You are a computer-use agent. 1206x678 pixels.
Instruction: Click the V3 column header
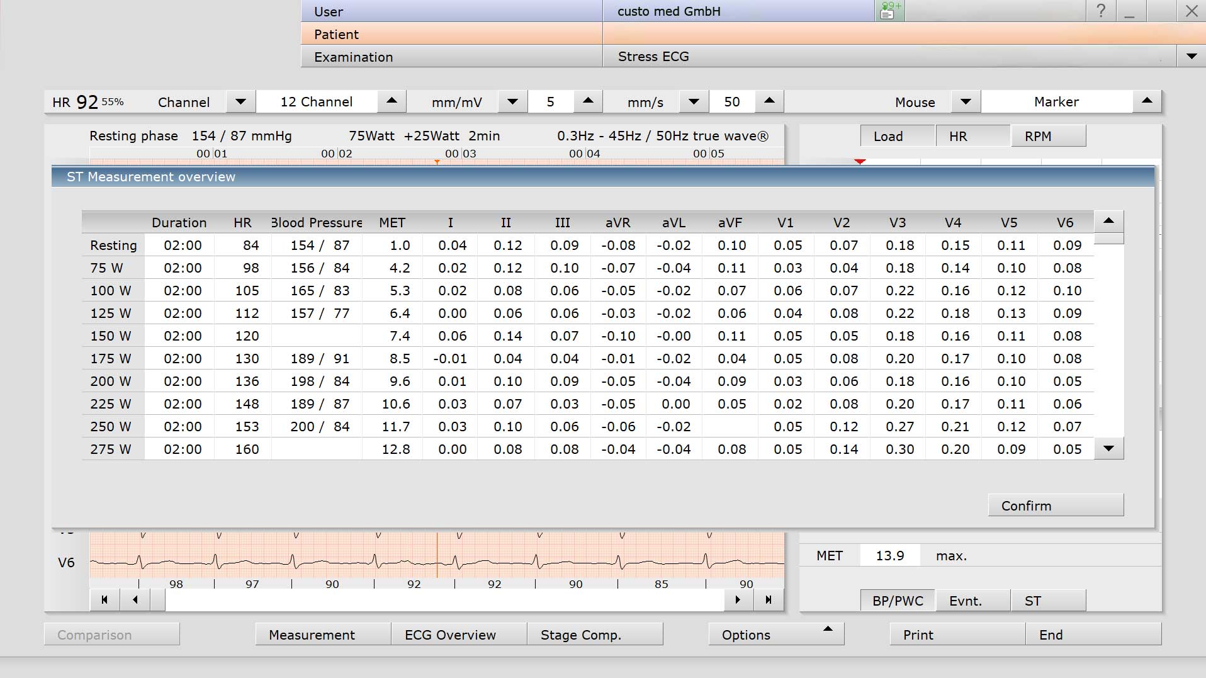pos(898,222)
